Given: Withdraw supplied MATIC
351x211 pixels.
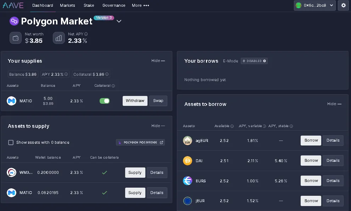Looking at the screenshot, I should (135, 101).
